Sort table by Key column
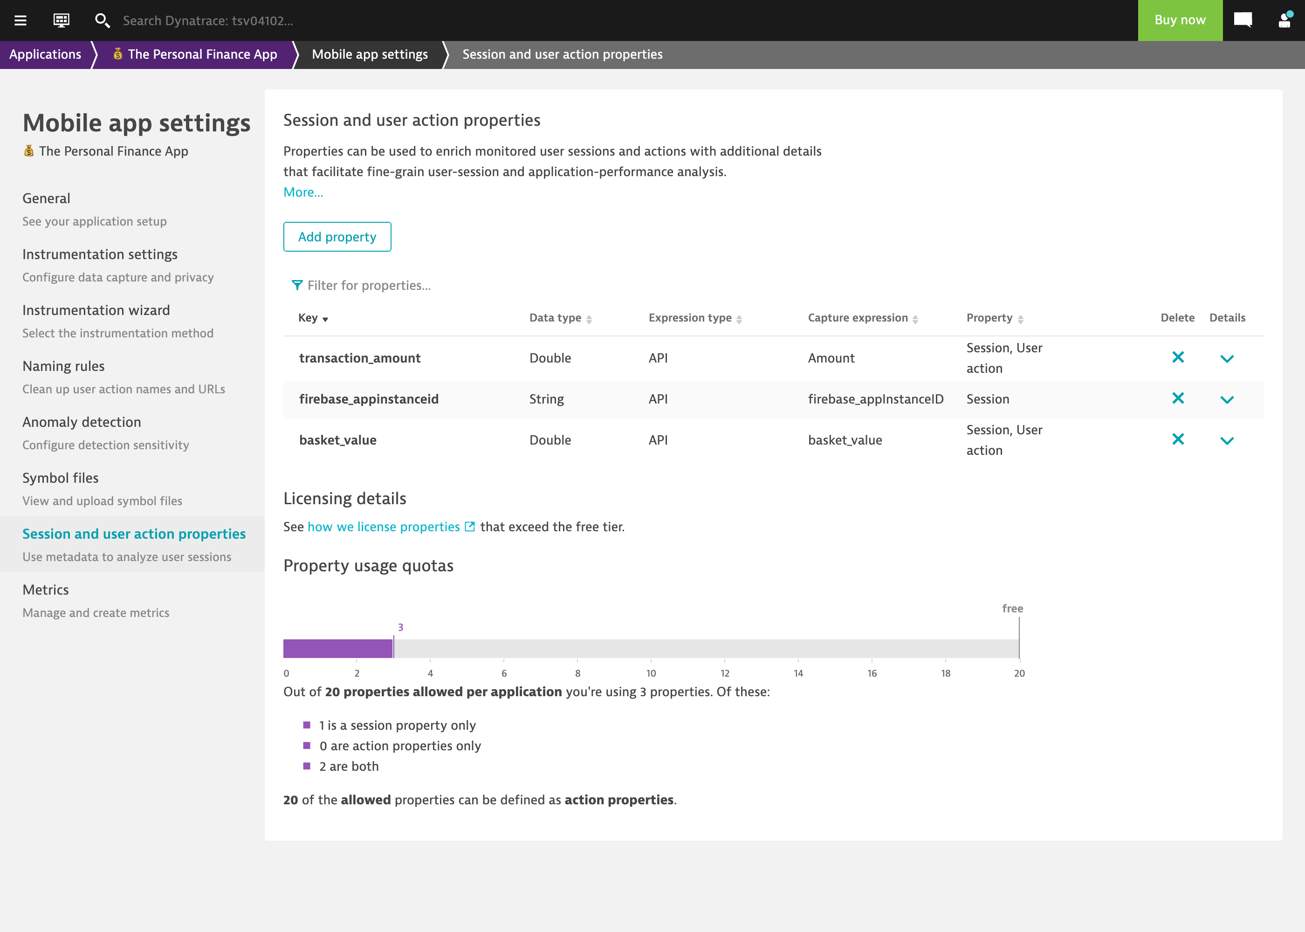The image size is (1305, 932). [313, 318]
